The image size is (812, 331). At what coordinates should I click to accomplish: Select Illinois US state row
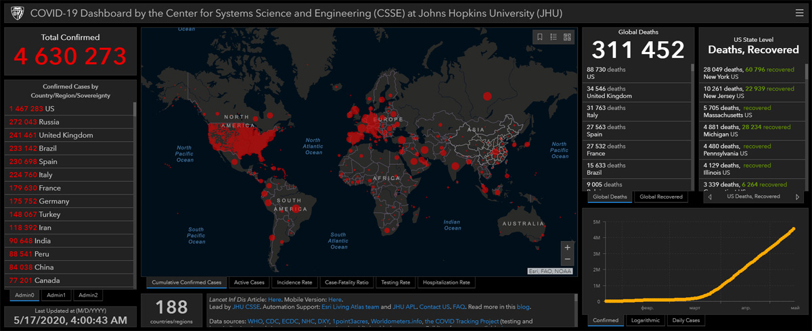(752, 169)
